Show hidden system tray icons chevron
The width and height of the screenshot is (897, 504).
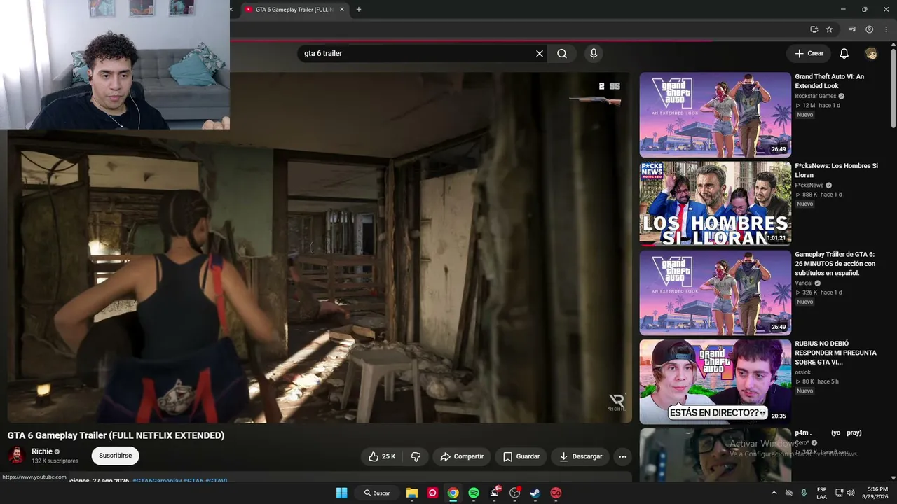[x=774, y=493]
